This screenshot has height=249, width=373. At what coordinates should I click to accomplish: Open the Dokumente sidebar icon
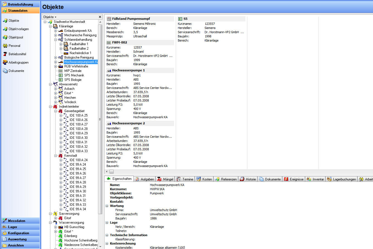(x=5, y=71)
